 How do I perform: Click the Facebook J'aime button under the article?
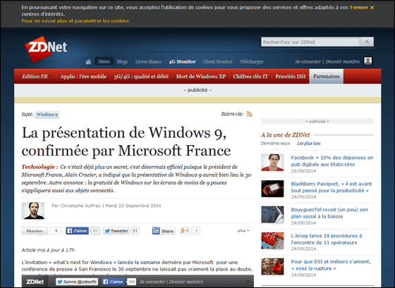pyautogui.click(x=77, y=231)
